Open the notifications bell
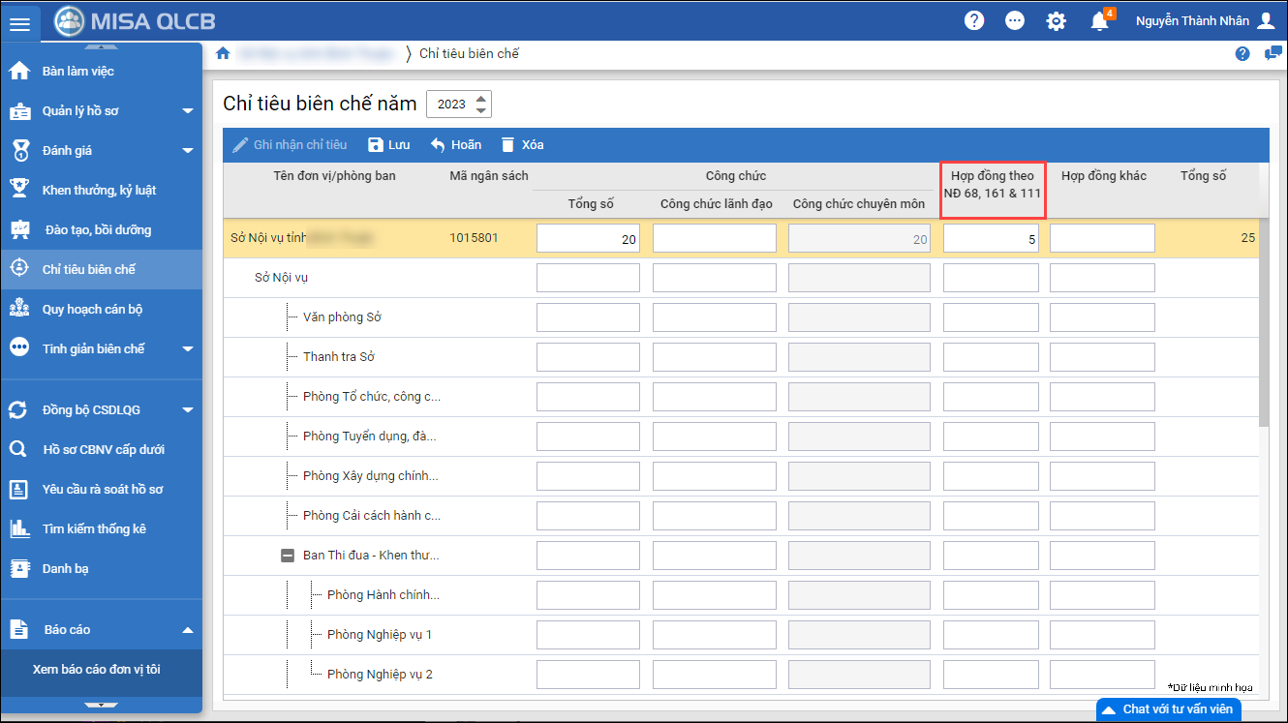The width and height of the screenshot is (1288, 723). tap(1099, 21)
